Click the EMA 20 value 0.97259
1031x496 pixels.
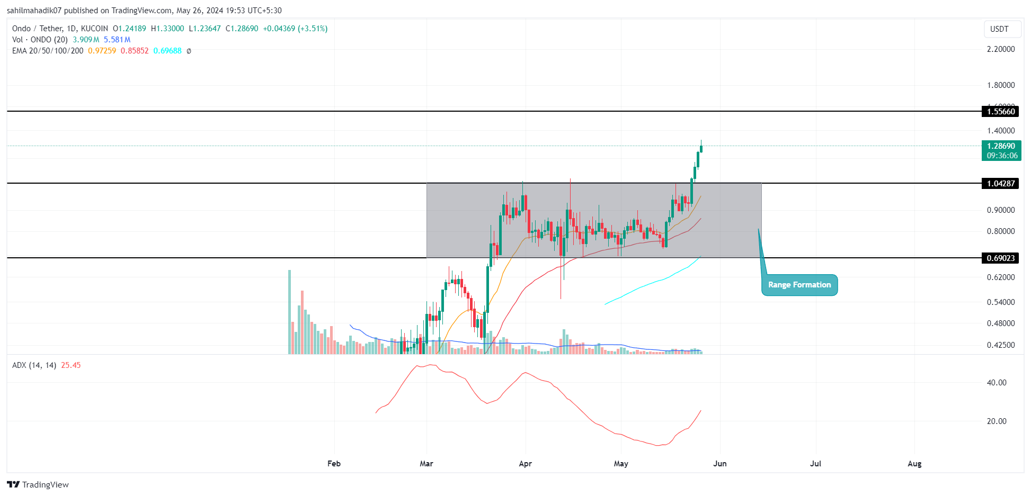click(102, 51)
